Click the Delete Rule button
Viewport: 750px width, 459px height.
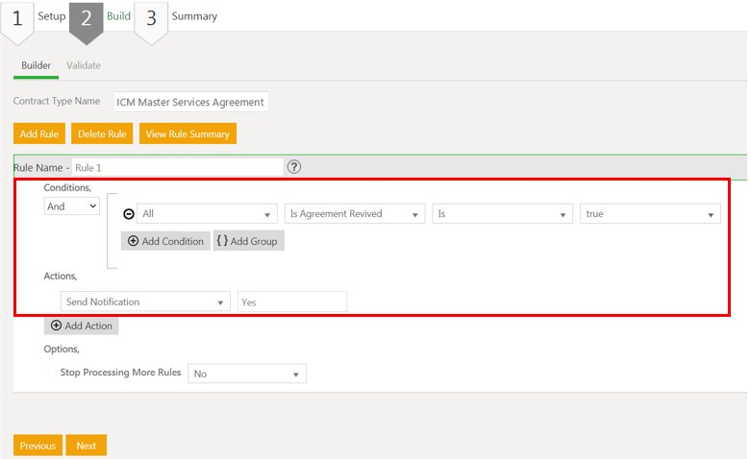[x=102, y=133]
